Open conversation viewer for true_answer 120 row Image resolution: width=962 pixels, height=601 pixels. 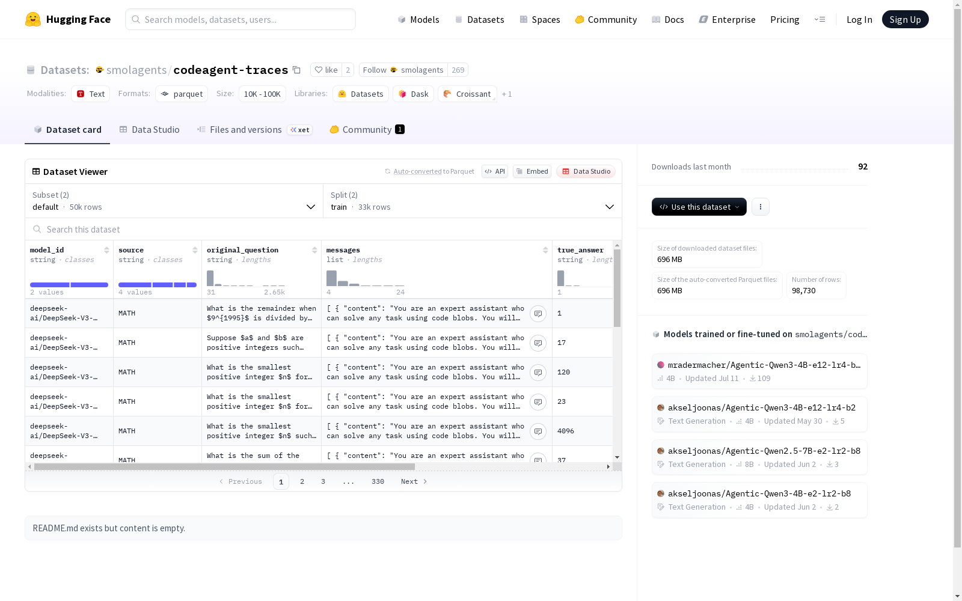(x=538, y=372)
